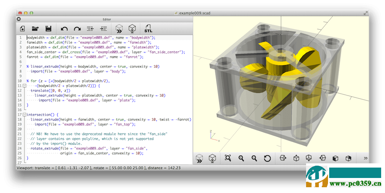Reset the 3D view orientation

tap(267, 158)
